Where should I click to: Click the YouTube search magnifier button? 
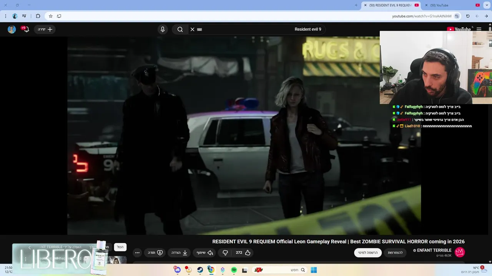[180, 29]
